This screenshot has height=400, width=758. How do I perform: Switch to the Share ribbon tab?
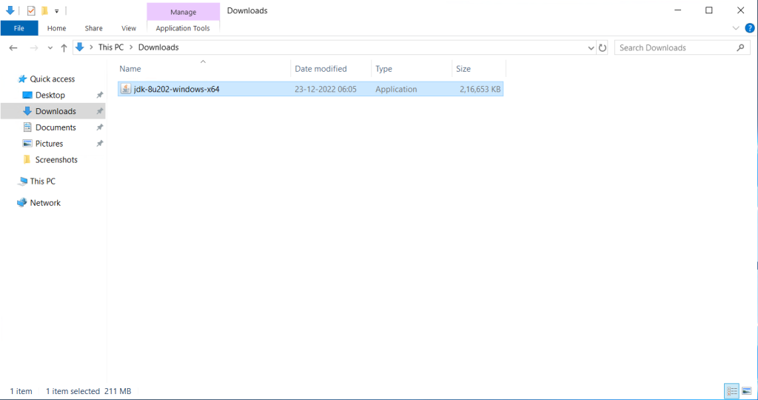click(x=93, y=28)
